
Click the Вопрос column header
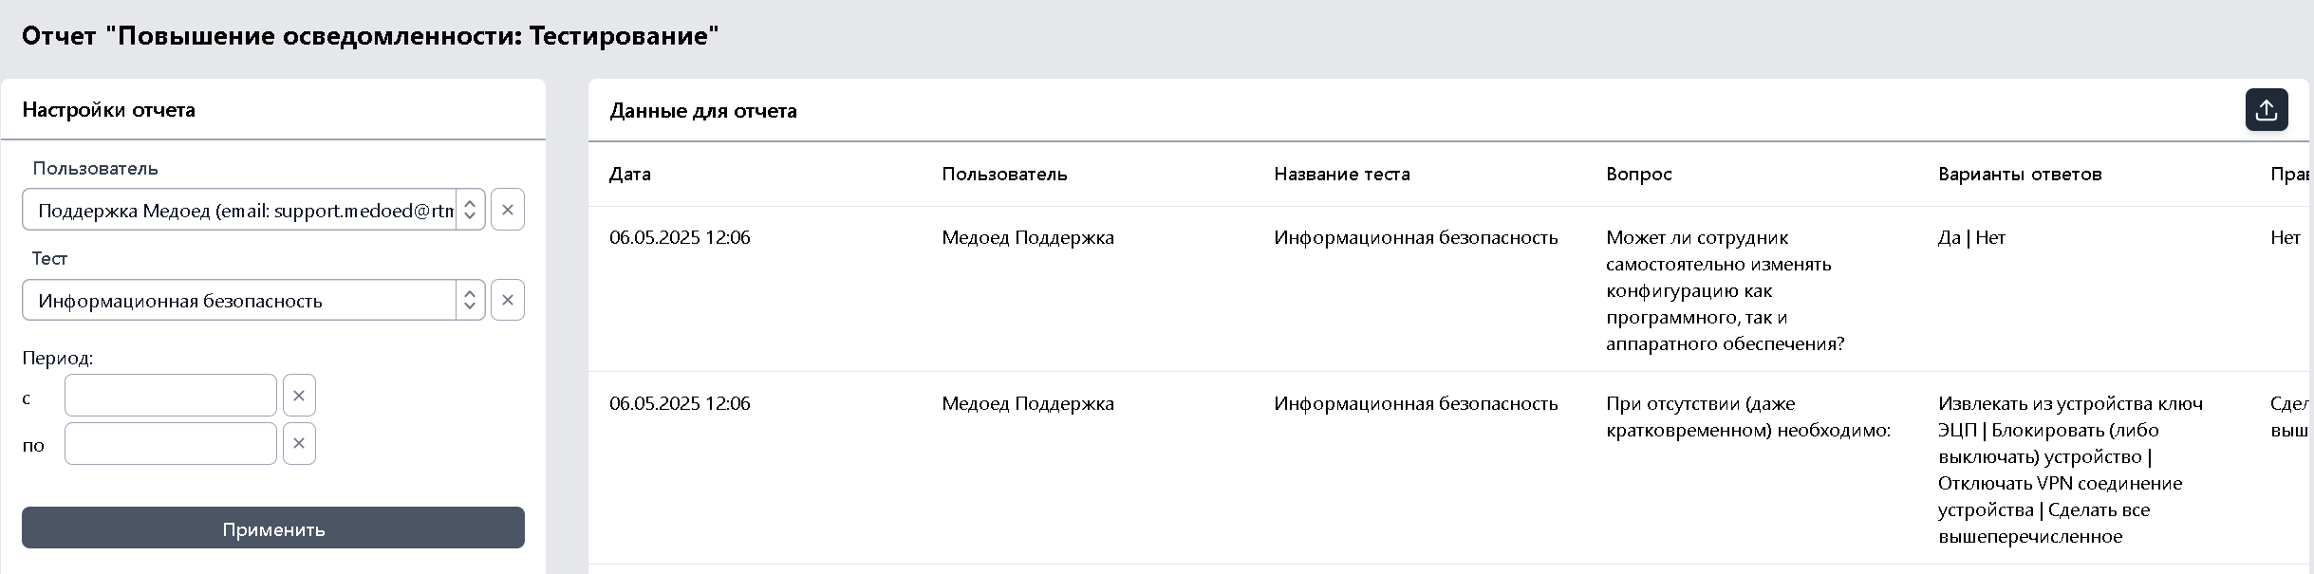1639,174
